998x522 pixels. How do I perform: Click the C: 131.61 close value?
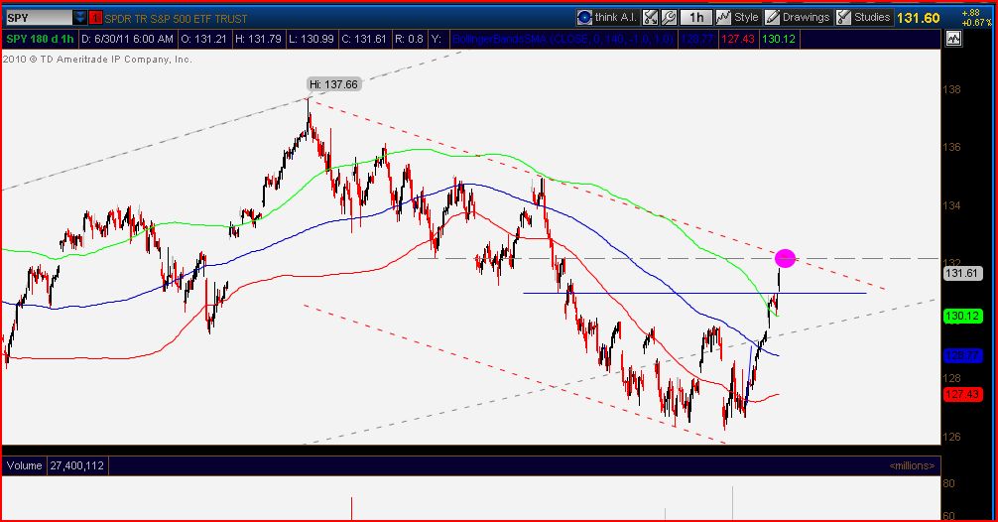[x=364, y=39]
